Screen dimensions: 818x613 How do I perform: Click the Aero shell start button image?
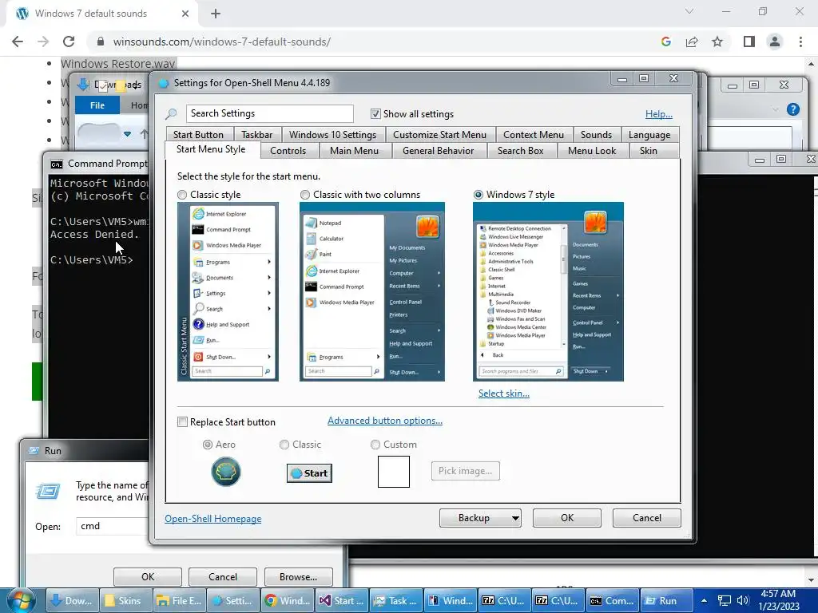pyautogui.click(x=226, y=472)
